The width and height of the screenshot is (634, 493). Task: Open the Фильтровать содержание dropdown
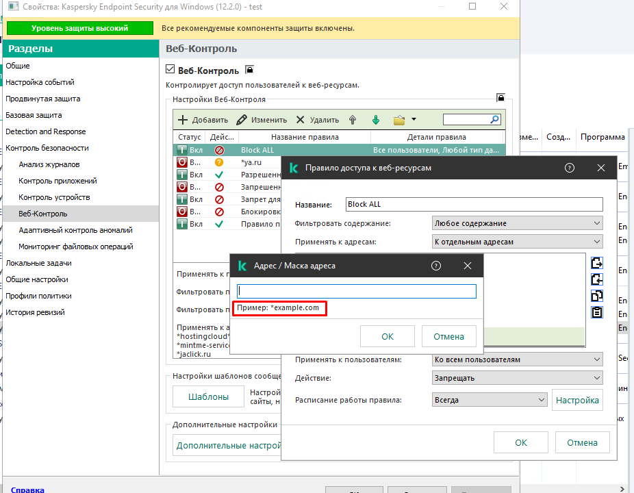pos(517,223)
